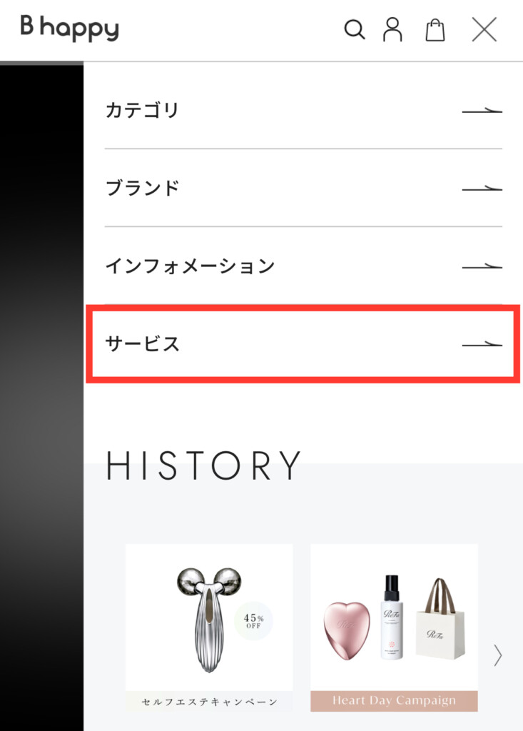Click the 45% OFF badge

253,620
